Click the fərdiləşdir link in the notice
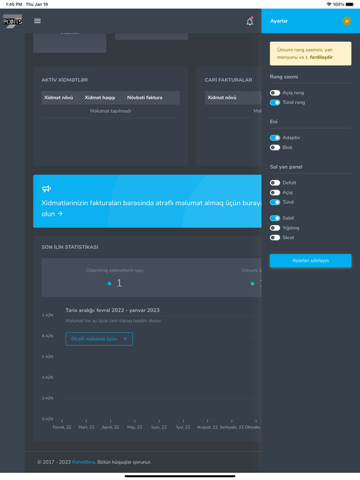This screenshot has width=360, height=480. (x=321, y=57)
